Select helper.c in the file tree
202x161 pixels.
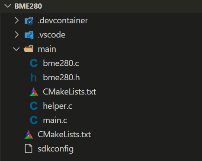coord(58,106)
